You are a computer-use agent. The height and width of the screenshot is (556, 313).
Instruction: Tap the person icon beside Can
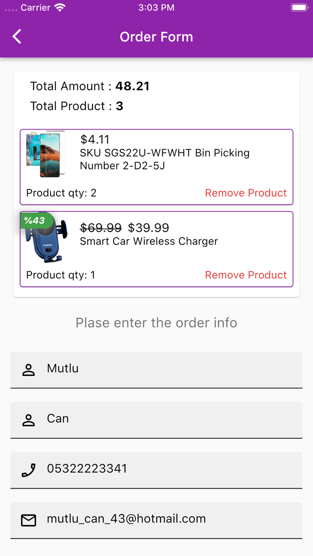coord(28,419)
